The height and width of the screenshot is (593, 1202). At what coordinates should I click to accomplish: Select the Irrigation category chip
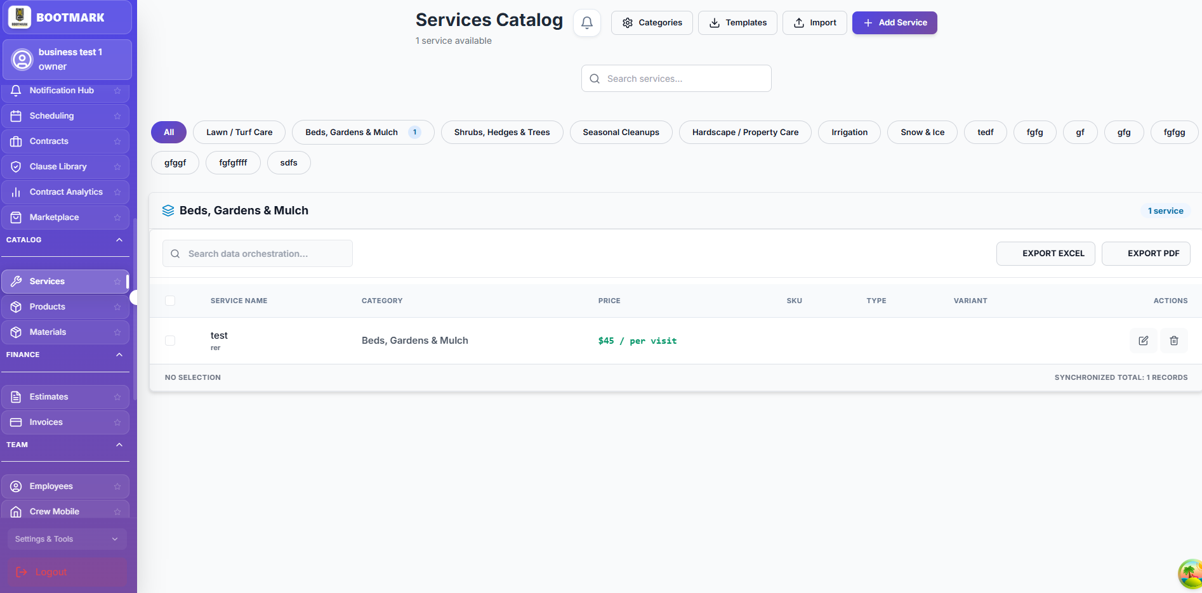[x=849, y=132]
